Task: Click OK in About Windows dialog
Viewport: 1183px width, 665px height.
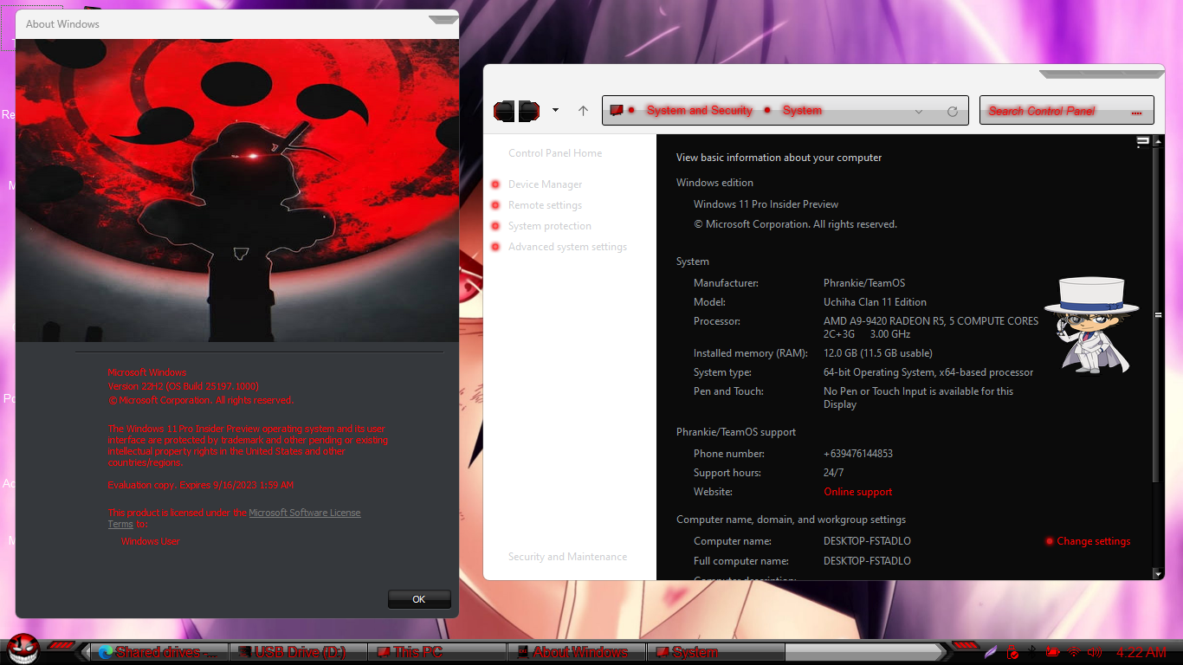Action: [x=419, y=599]
